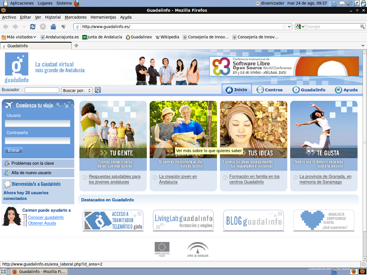Open La creación joven en Andalucía link
This screenshot has height=275, width=367.
coord(178,179)
